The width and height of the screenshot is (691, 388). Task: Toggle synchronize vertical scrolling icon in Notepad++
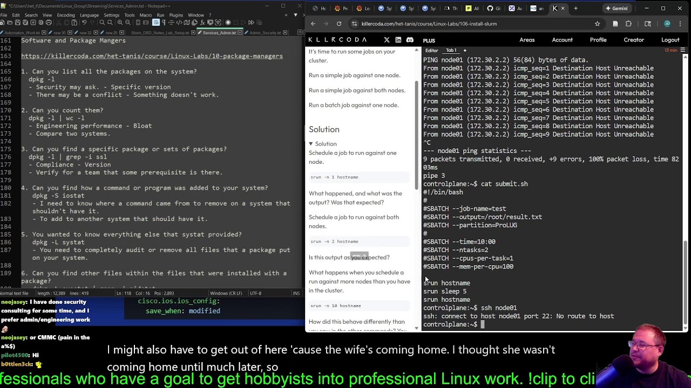click(138, 23)
